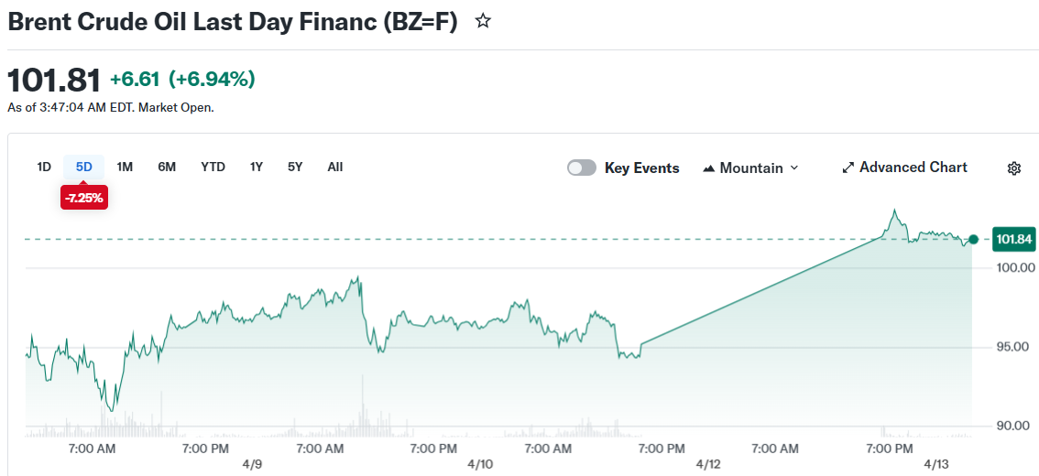Click the 4/9 date label on x-axis

point(252,465)
